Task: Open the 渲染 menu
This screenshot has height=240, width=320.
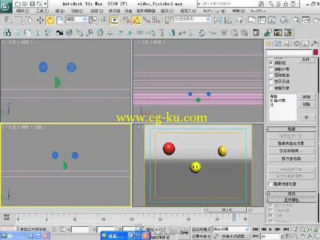Action: 167,11
